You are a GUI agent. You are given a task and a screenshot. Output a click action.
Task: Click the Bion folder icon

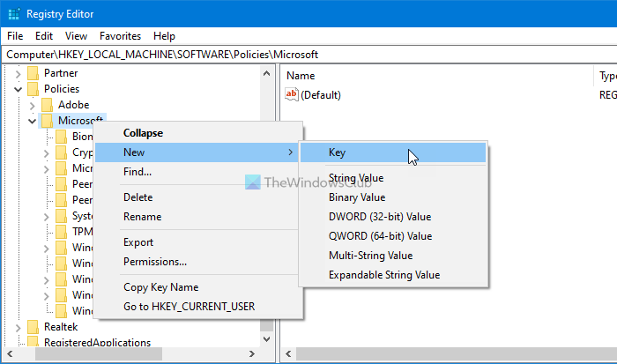(x=62, y=137)
